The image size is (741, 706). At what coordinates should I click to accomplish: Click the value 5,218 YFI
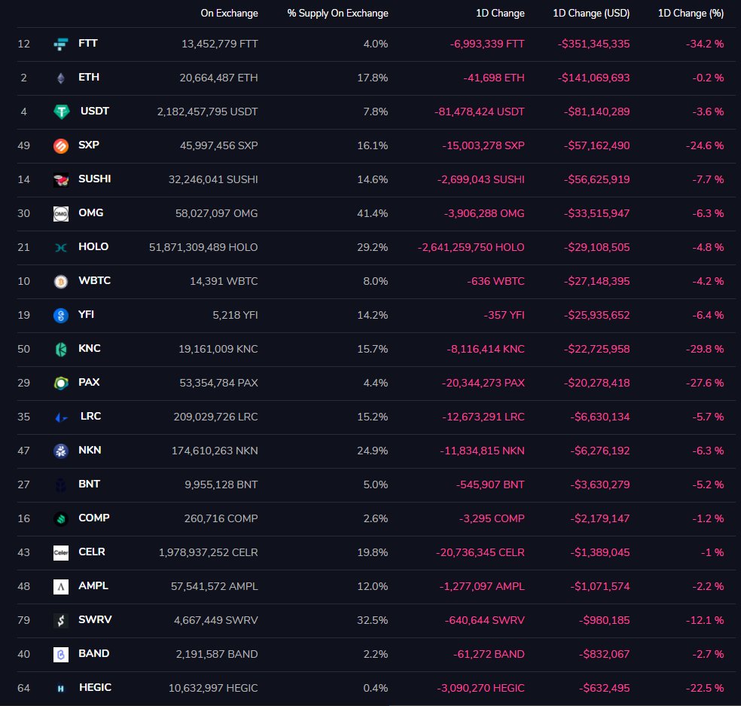(236, 316)
